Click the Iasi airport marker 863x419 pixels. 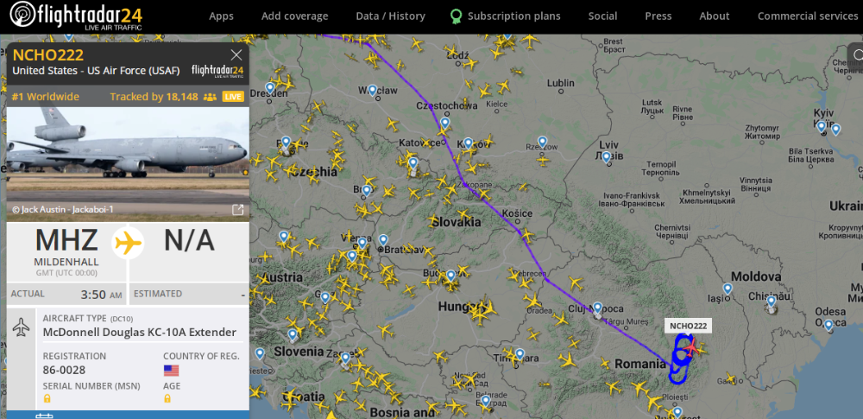(728, 289)
